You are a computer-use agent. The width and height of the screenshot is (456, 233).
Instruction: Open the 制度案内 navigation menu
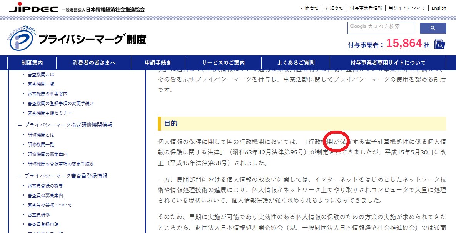click(x=32, y=62)
